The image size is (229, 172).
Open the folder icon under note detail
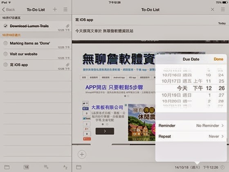[79, 167]
